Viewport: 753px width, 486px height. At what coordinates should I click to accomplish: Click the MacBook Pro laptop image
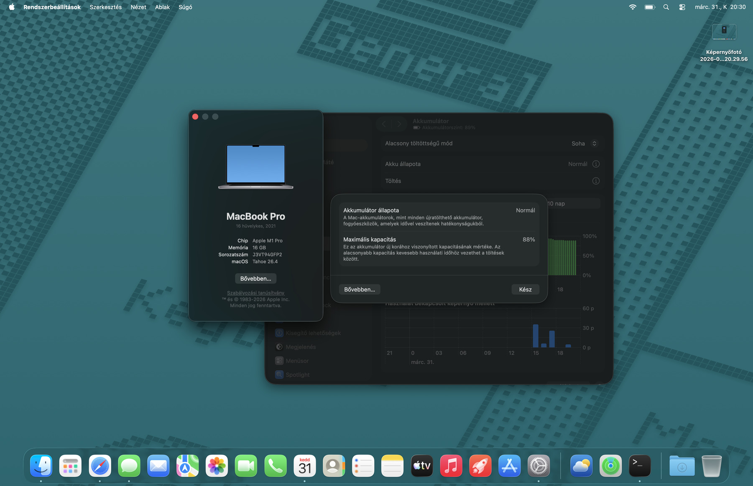[x=255, y=167]
